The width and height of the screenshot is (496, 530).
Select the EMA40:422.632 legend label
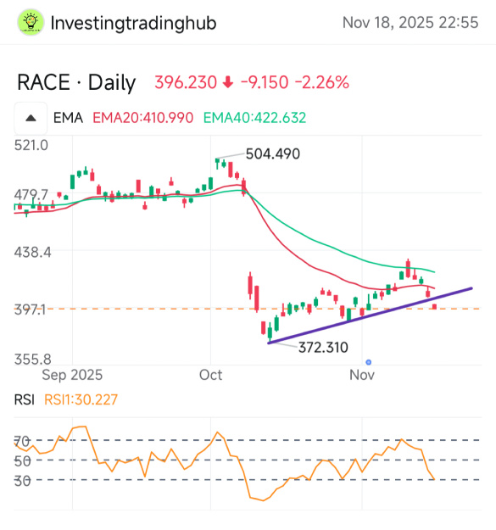point(254,118)
